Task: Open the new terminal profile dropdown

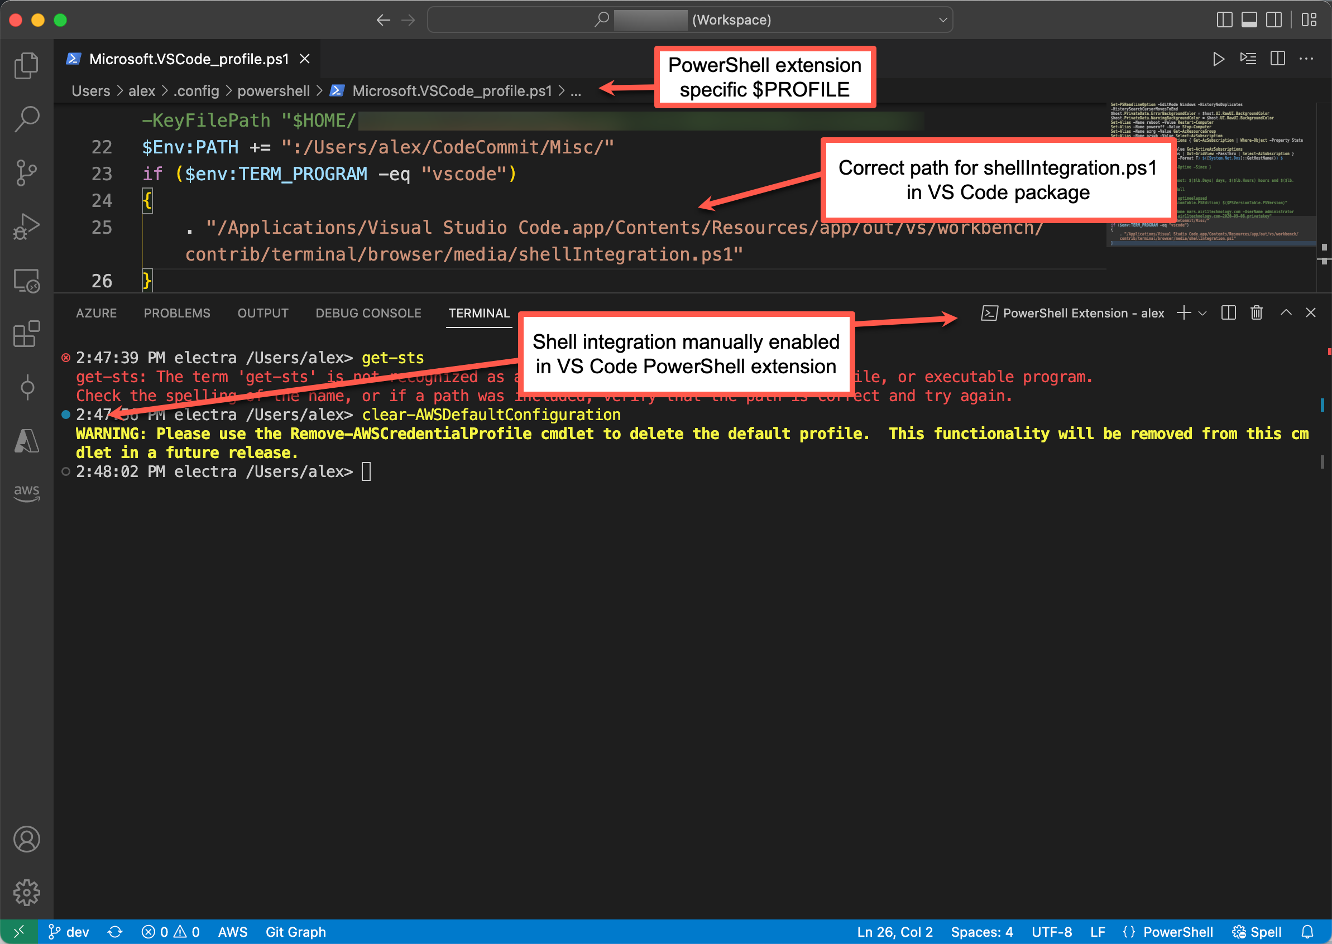Action: (x=1203, y=314)
